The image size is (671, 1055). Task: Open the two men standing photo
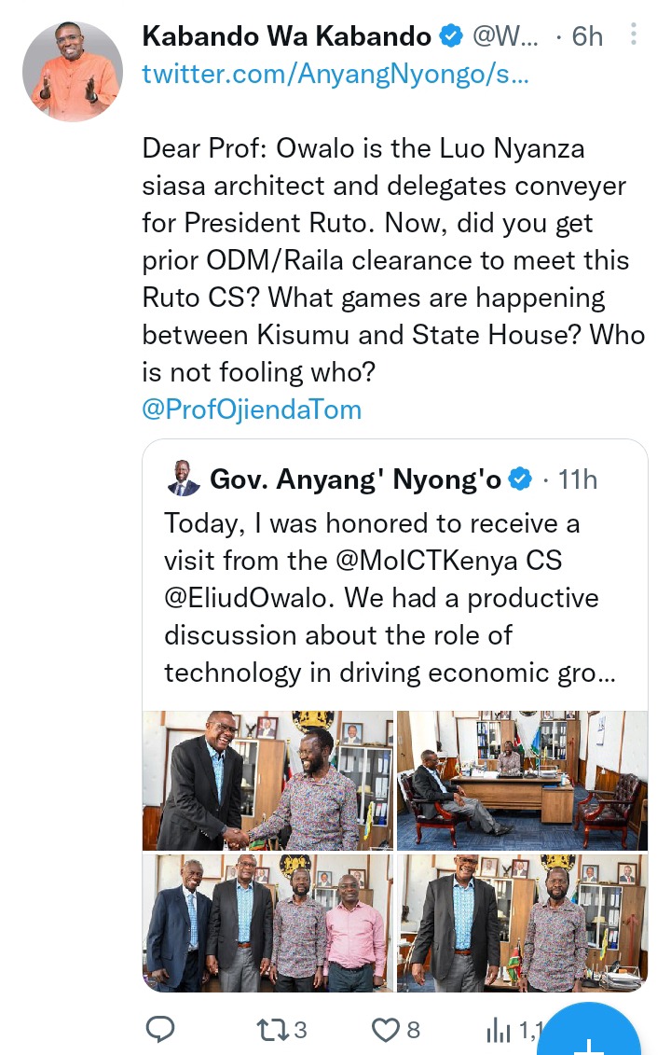522,923
